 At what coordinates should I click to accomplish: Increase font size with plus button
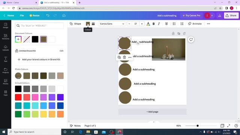[x=142, y=24]
